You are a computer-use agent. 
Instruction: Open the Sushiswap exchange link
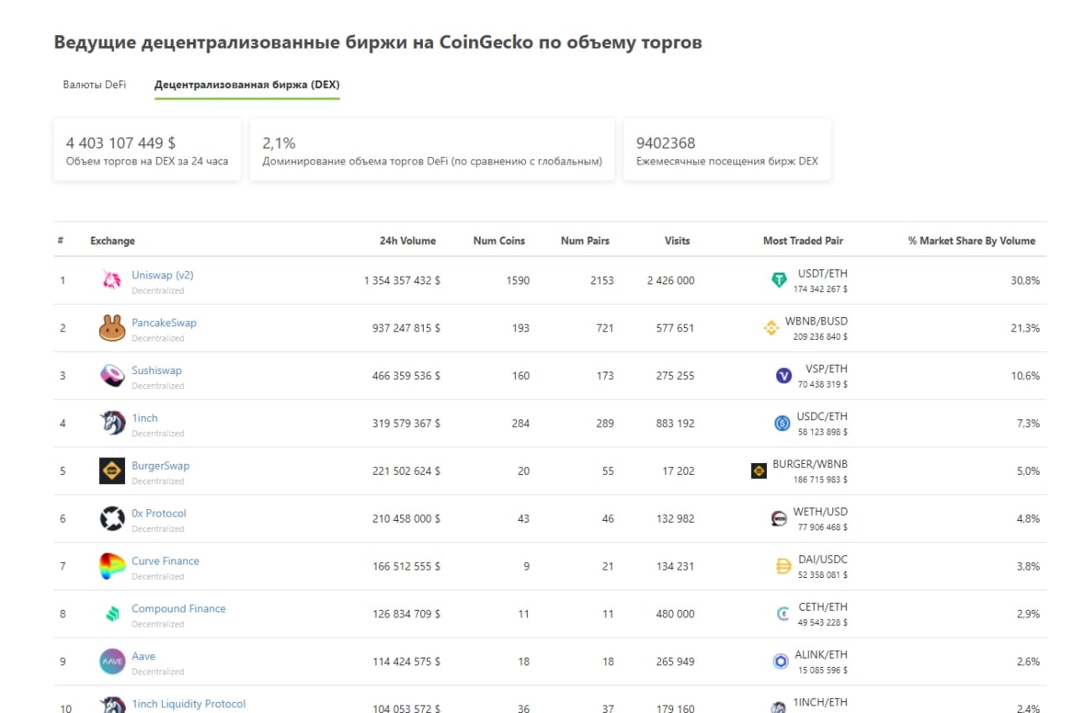157,371
